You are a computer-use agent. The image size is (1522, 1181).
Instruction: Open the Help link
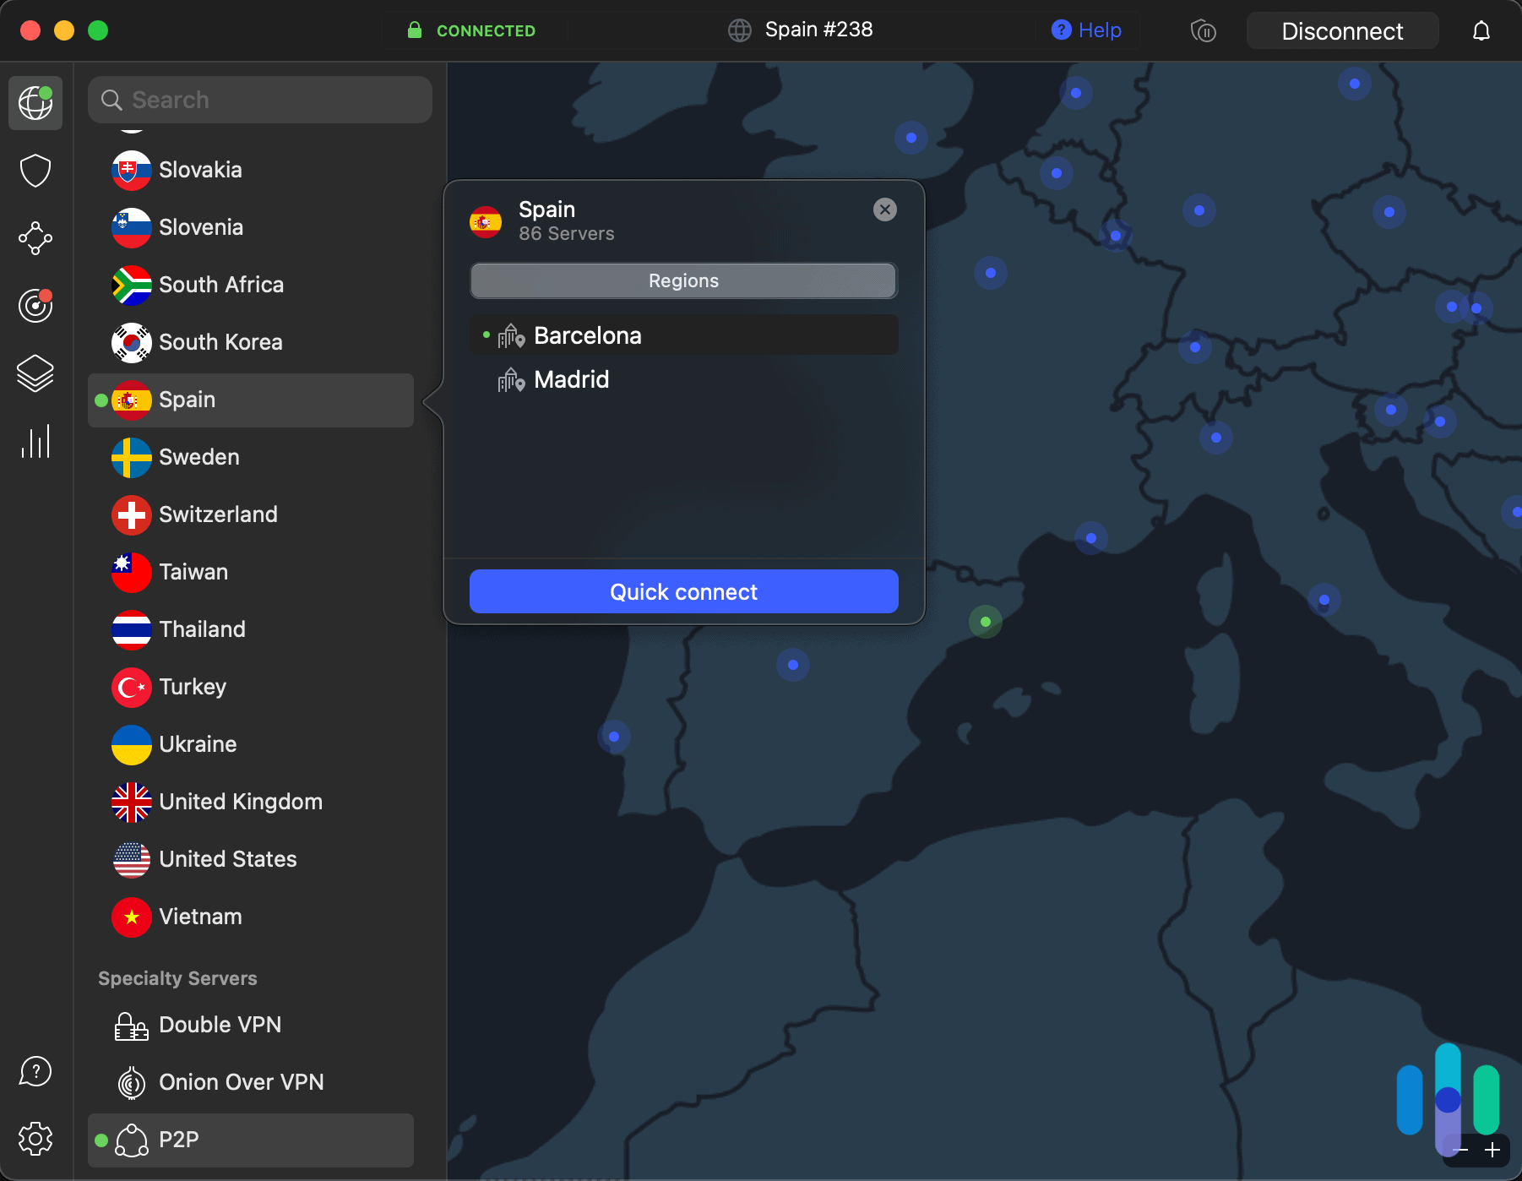pyautogui.click(x=1086, y=30)
